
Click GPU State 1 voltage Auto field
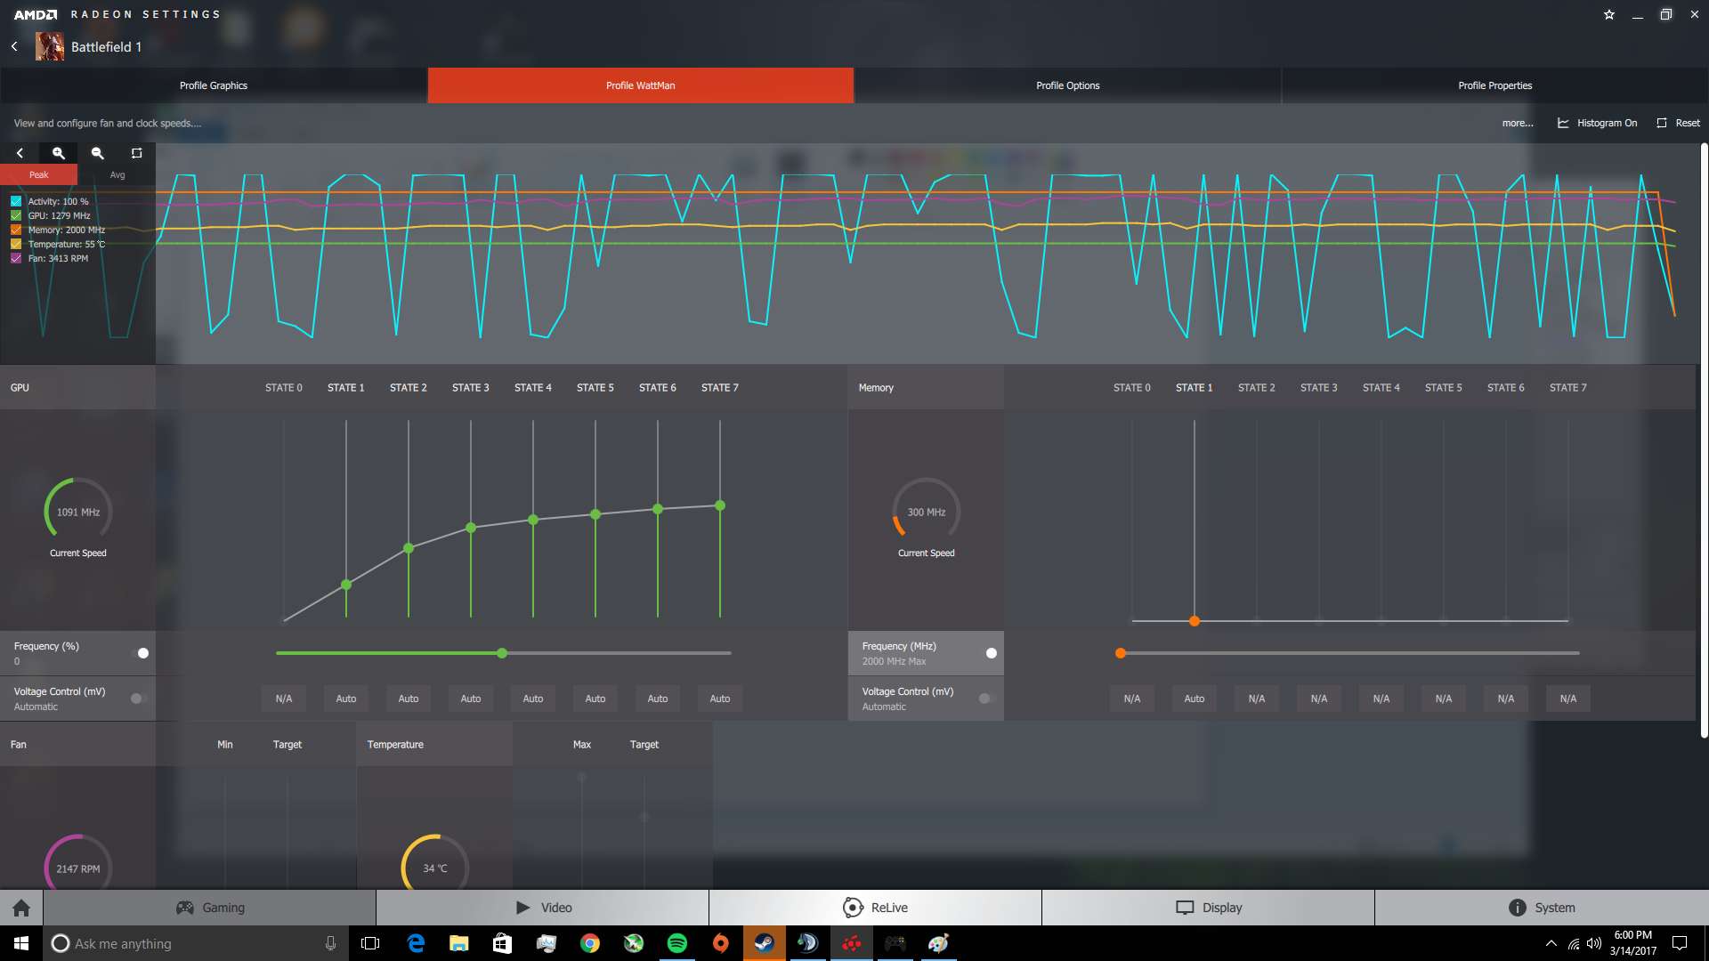pos(346,699)
